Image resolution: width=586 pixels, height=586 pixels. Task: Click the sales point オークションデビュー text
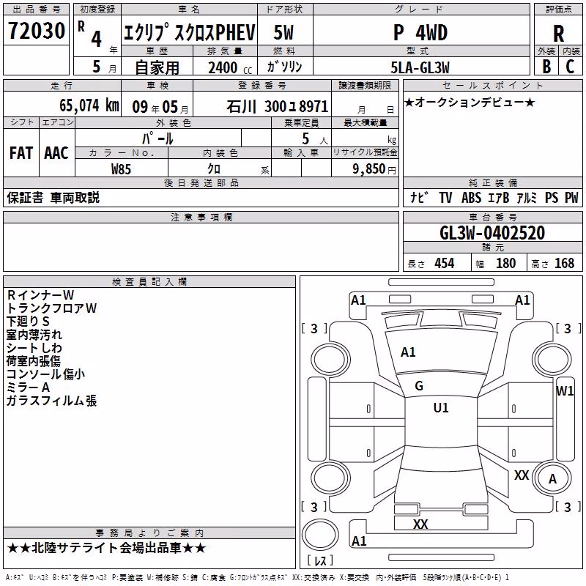tap(470, 102)
